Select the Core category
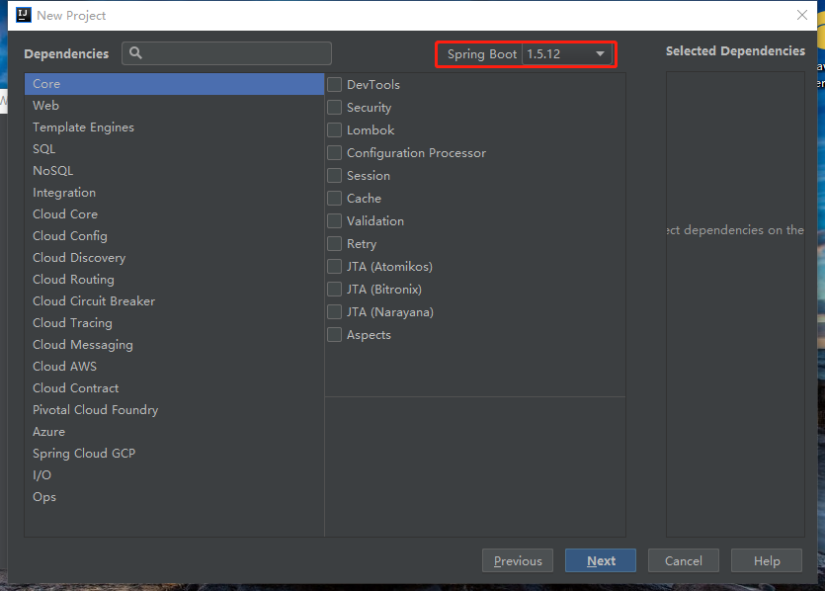The height and width of the screenshot is (591, 825). point(174,84)
